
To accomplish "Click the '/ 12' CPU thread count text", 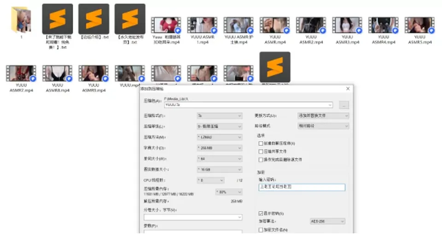I will click(x=239, y=180).
